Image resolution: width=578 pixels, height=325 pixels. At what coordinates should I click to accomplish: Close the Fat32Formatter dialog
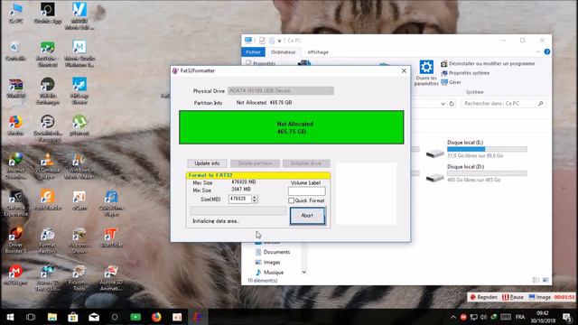pos(404,70)
